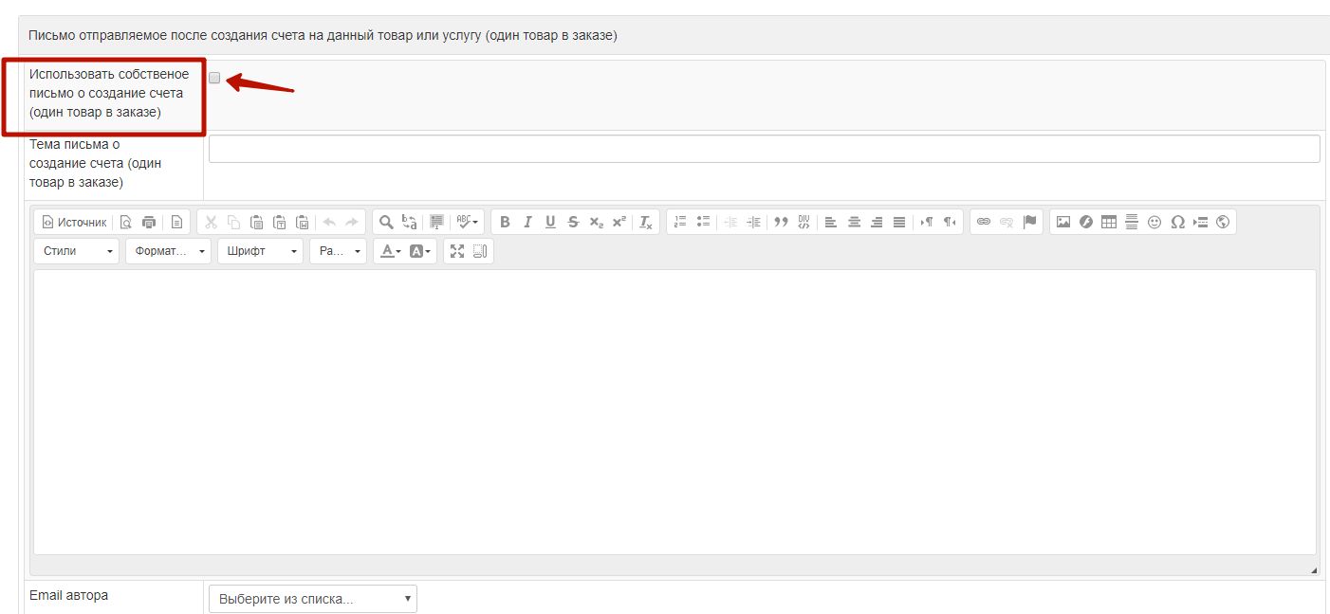This screenshot has height=614, width=1330.
Task: Open the Шрифт font dropdown
Action: point(260,251)
